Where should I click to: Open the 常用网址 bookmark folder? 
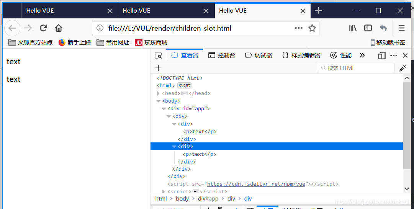(113, 42)
